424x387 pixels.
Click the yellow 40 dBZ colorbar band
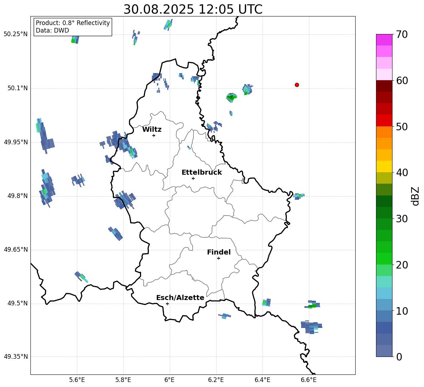tap(384, 166)
